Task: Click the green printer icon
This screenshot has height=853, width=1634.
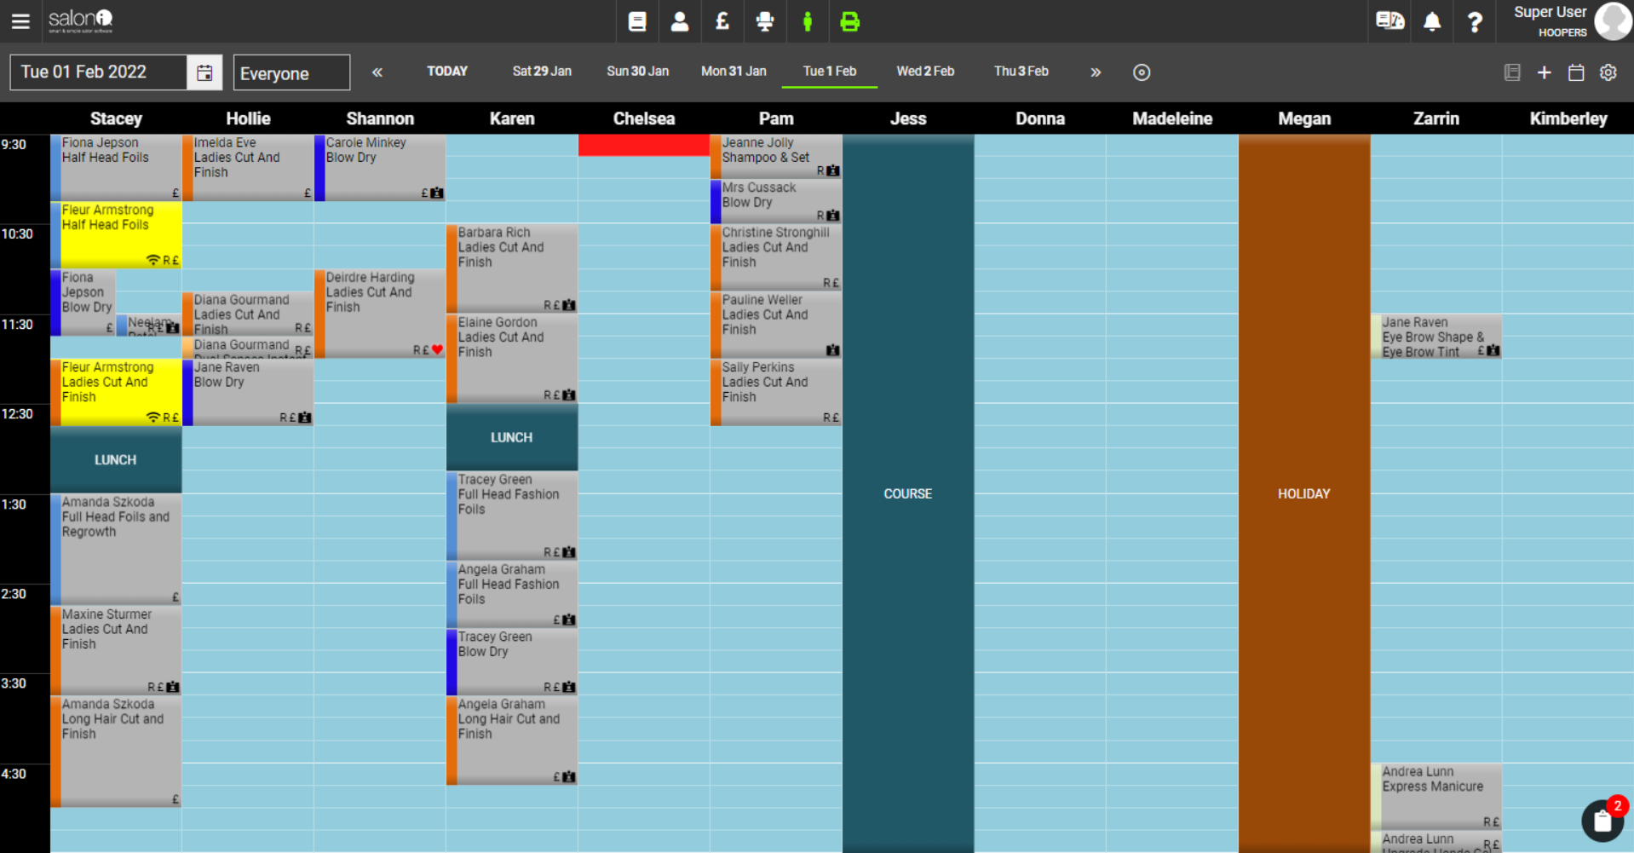Action: coord(849,21)
